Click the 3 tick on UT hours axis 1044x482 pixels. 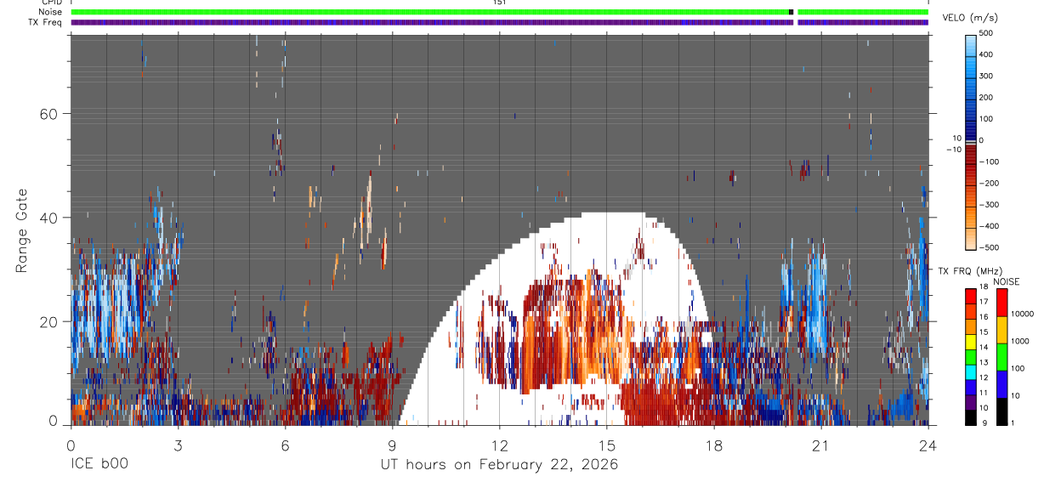(x=178, y=445)
